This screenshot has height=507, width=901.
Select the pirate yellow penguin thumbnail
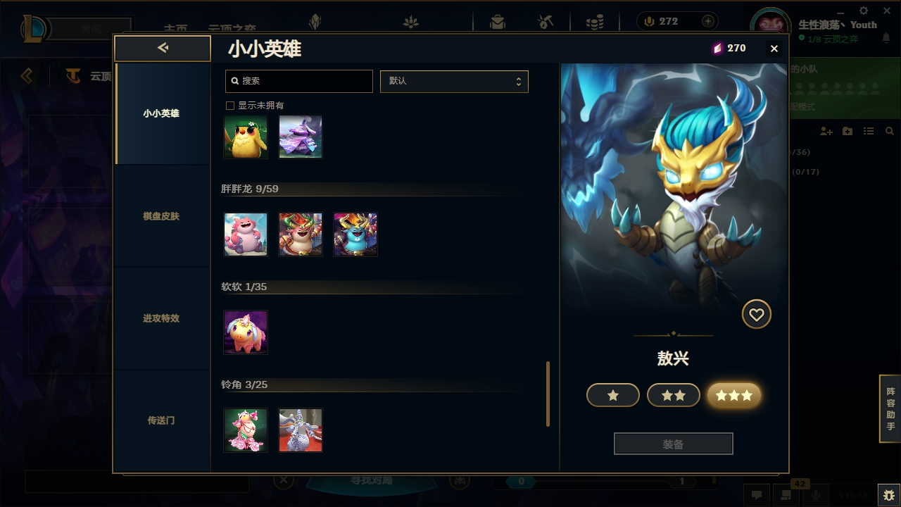[x=246, y=137]
